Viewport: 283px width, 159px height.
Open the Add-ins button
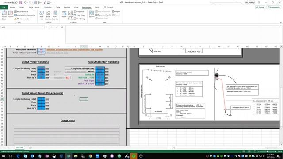tap(42, 15)
